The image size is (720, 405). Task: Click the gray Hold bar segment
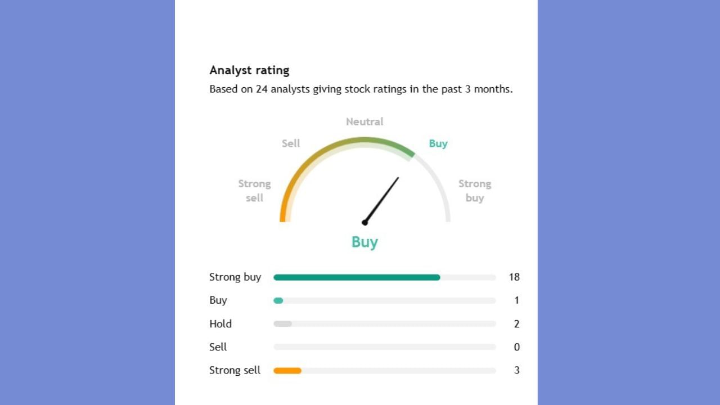coord(282,324)
